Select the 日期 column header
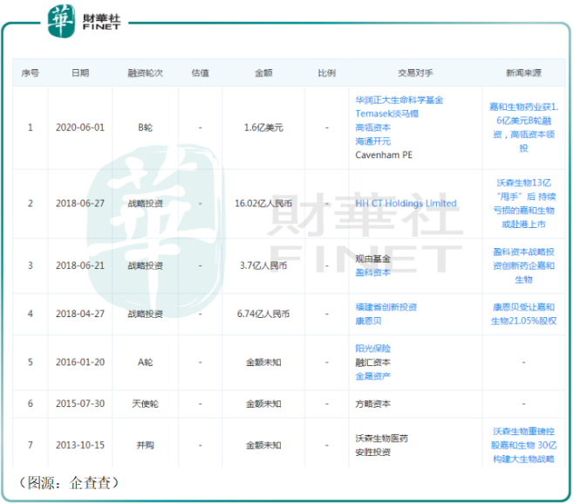This screenshot has height=504, width=573. coord(80,73)
